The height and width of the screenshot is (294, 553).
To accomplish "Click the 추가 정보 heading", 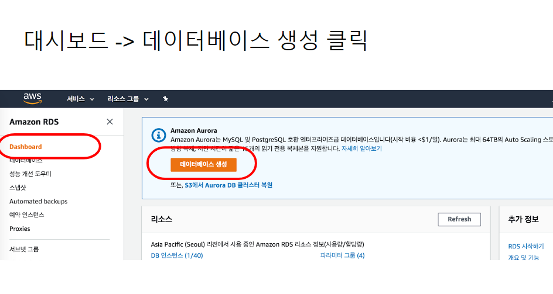I will 523,219.
